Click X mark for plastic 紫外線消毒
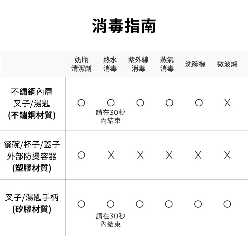 pyautogui.click(x=140, y=155)
